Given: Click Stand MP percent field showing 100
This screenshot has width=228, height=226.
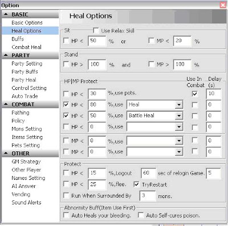Looking at the screenshot, I should point(182,64).
